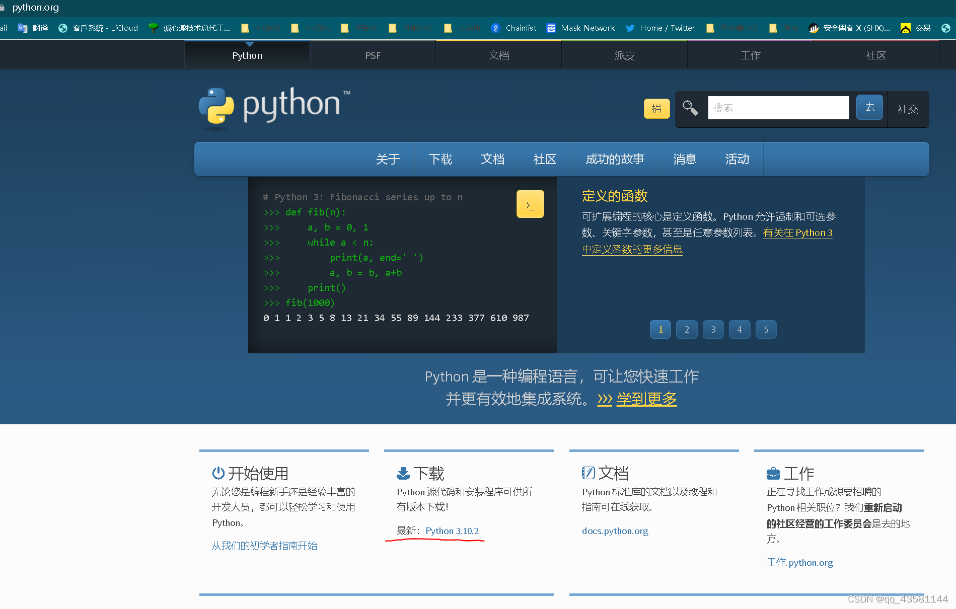Screen dimensions: 956x609
Task: Switch to slide 2 of the code carousel
Action: tap(687, 330)
